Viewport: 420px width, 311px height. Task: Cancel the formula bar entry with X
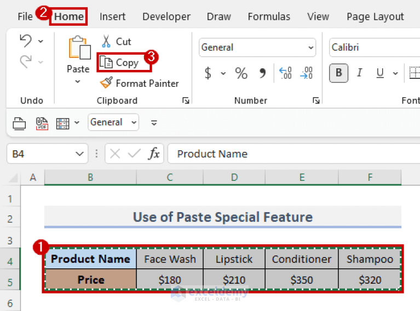[x=115, y=154]
